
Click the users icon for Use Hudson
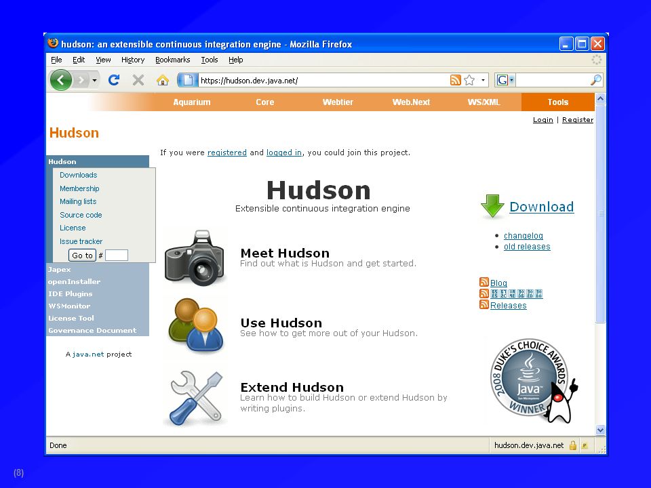195,325
